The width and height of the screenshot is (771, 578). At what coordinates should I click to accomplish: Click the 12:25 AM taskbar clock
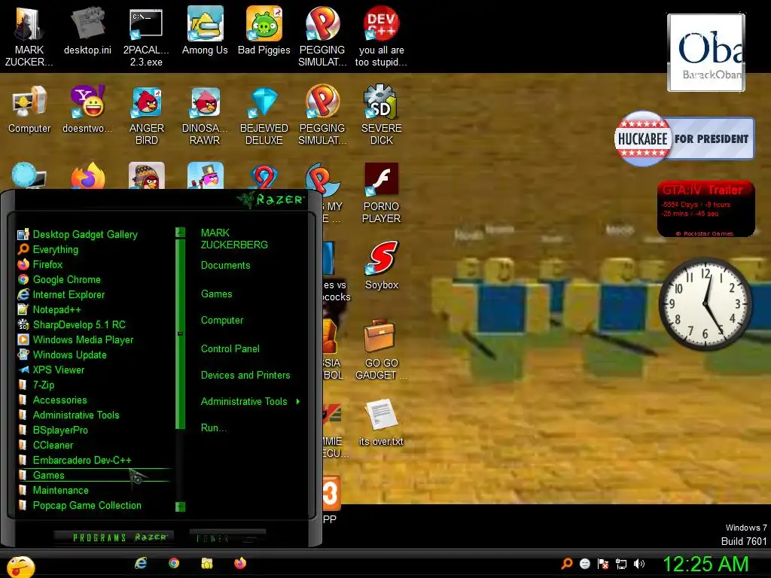coord(705,564)
